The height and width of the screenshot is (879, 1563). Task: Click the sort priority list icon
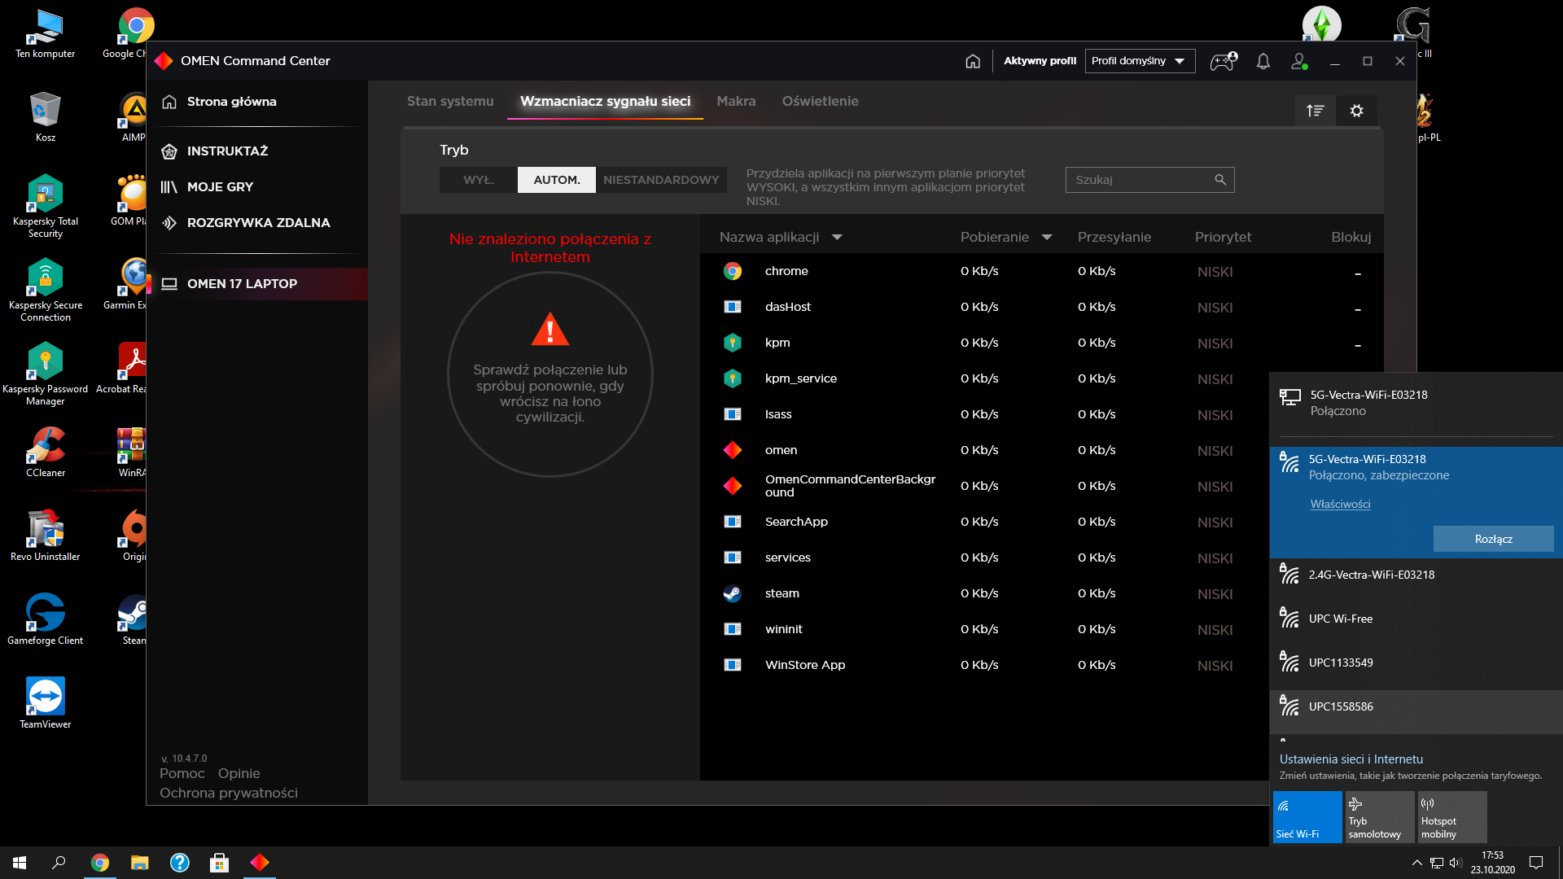[x=1316, y=111]
